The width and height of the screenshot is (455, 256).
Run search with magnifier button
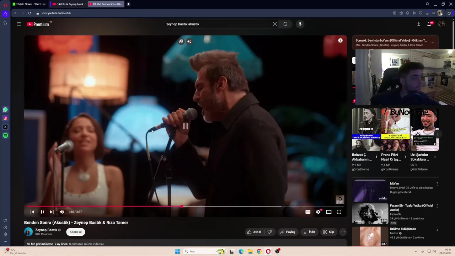tap(285, 24)
